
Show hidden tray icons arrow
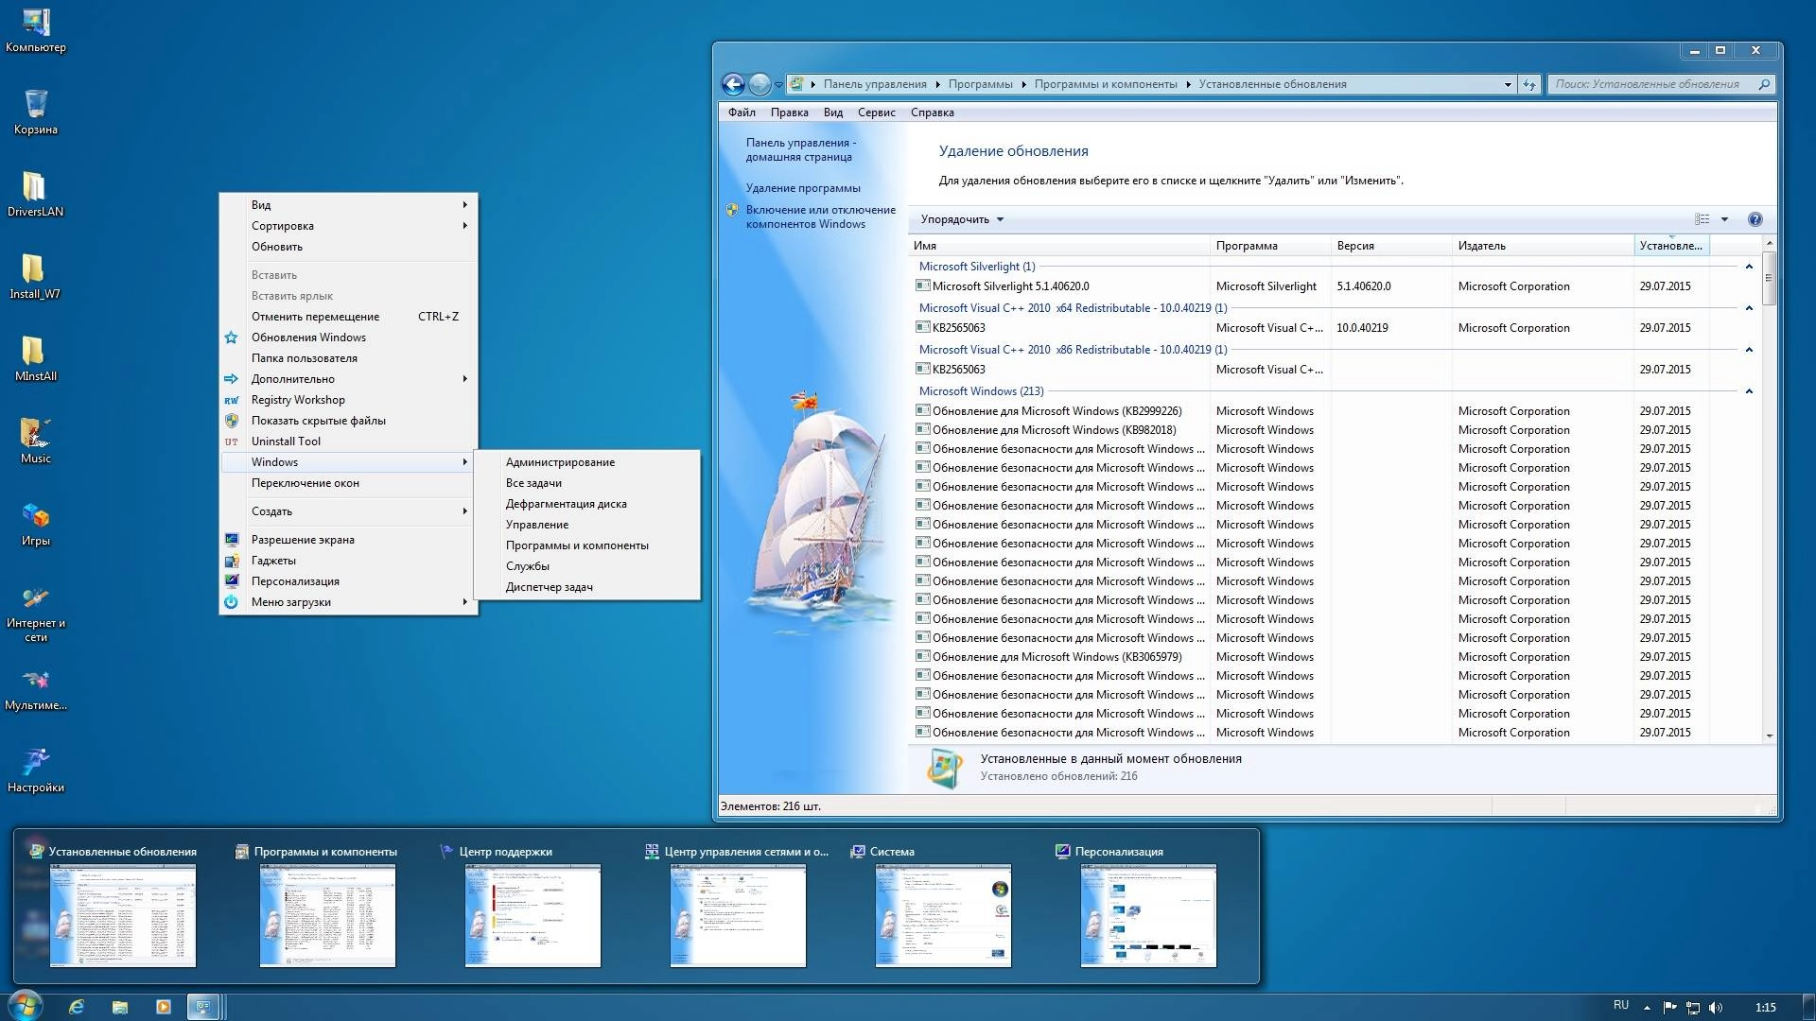pyautogui.click(x=1648, y=1008)
